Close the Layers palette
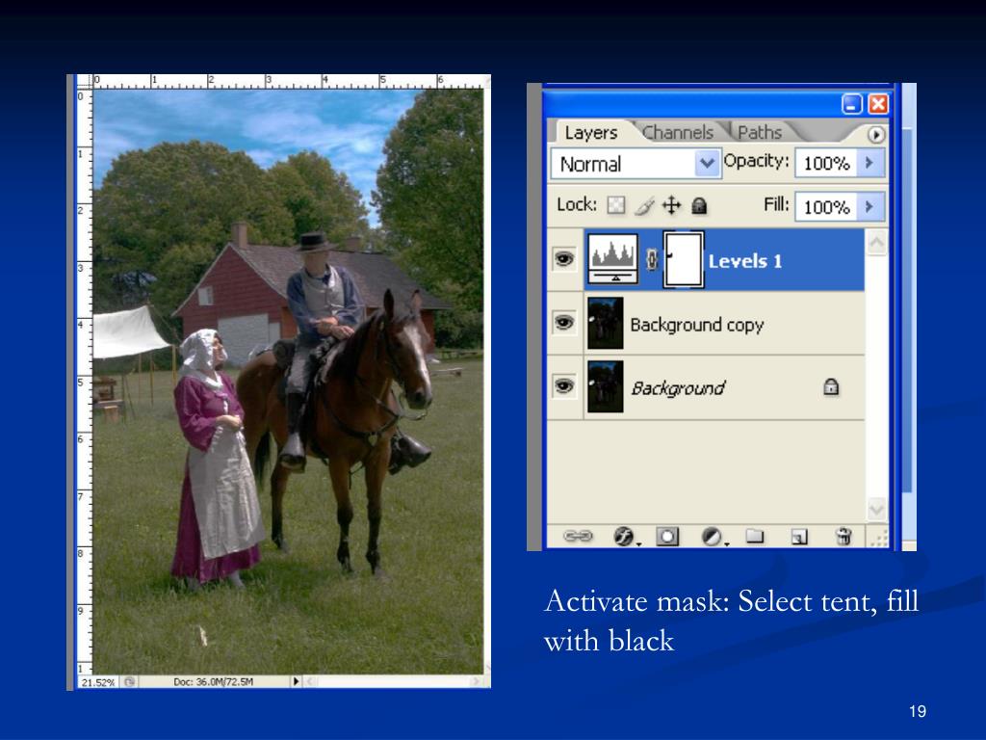The width and height of the screenshot is (986, 740). pyautogui.click(x=878, y=104)
